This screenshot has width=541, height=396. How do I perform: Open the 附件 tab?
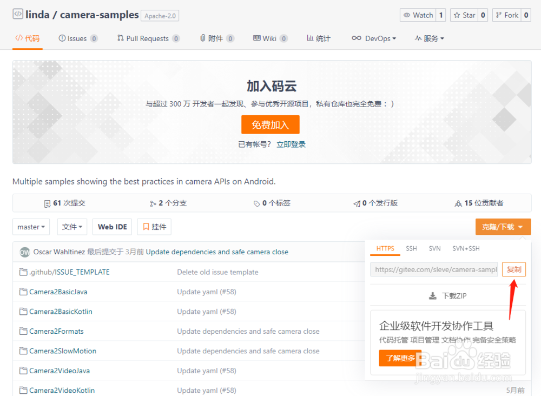tap(217, 38)
